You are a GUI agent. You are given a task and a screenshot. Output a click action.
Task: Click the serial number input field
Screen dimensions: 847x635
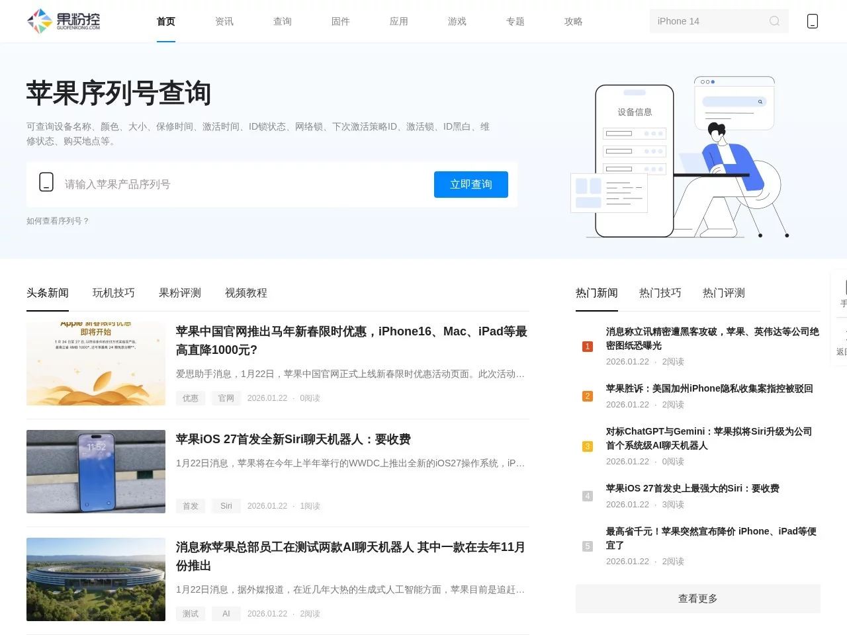click(199, 185)
